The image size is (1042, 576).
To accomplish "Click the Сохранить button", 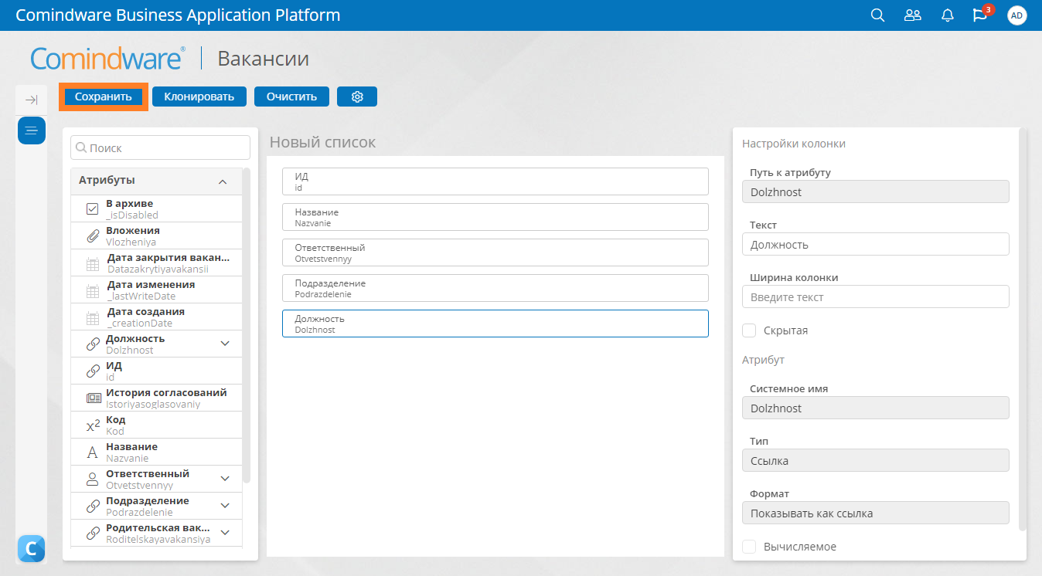I will point(104,97).
